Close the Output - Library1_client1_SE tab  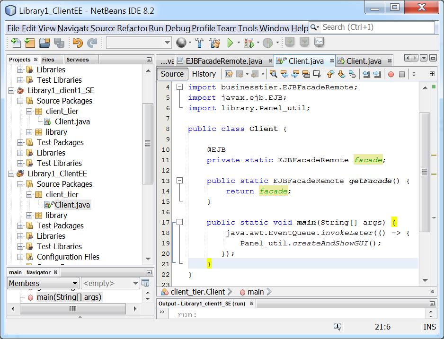pos(251,304)
